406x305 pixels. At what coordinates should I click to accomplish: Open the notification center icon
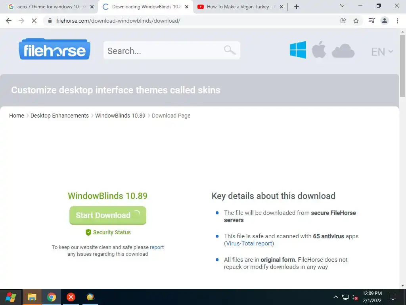tap(393, 297)
